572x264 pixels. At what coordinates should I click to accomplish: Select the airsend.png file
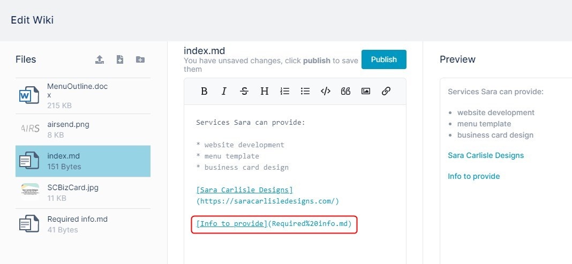click(83, 130)
